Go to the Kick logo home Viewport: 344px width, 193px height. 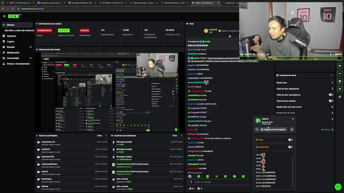(x=15, y=16)
